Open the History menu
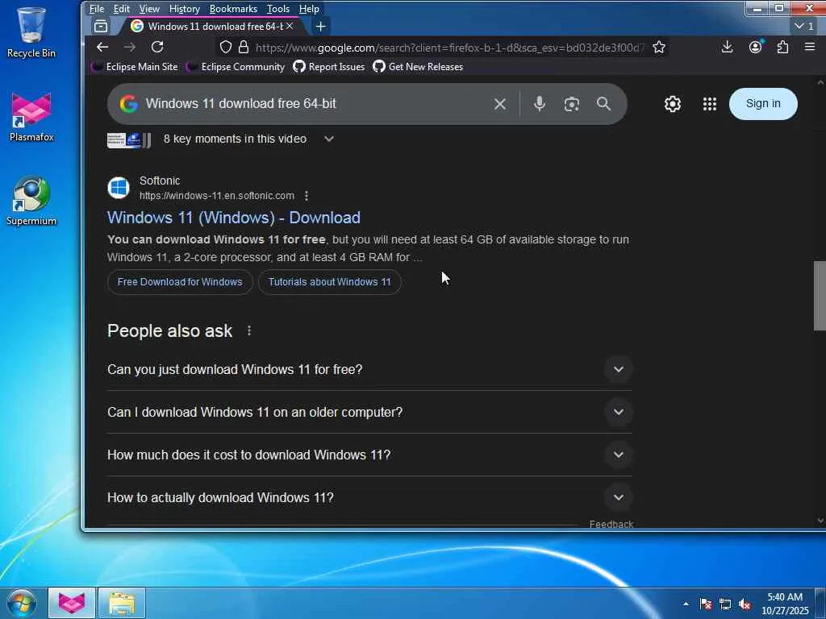The image size is (826, 619). 185,9
